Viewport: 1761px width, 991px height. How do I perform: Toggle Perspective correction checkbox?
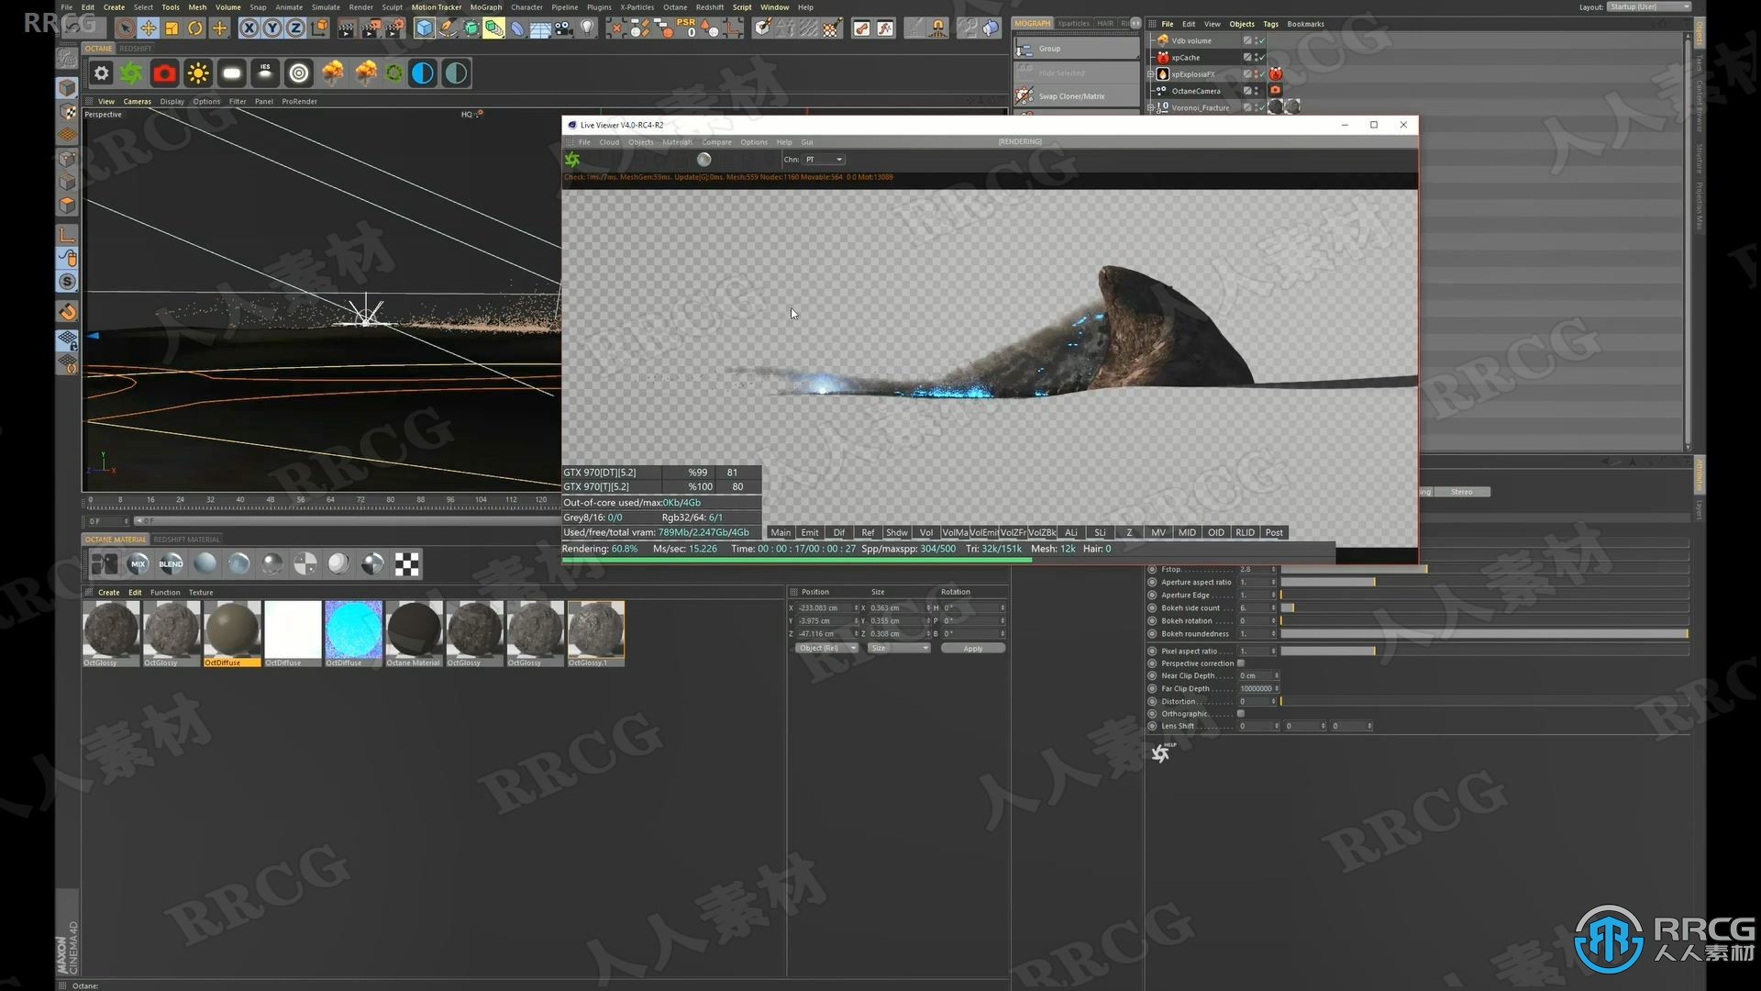tap(1241, 663)
